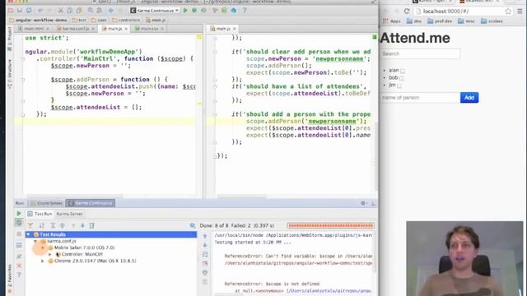Click the right editor horizontal scrollbar
This screenshot has height=296, width=527.
pyautogui.click(x=242, y=196)
